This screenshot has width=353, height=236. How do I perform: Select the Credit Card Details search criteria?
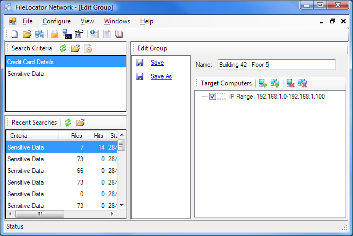pyautogui.click(x=66, y=62)
